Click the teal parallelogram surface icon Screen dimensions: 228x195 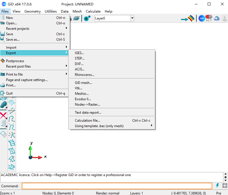[76, 18]
